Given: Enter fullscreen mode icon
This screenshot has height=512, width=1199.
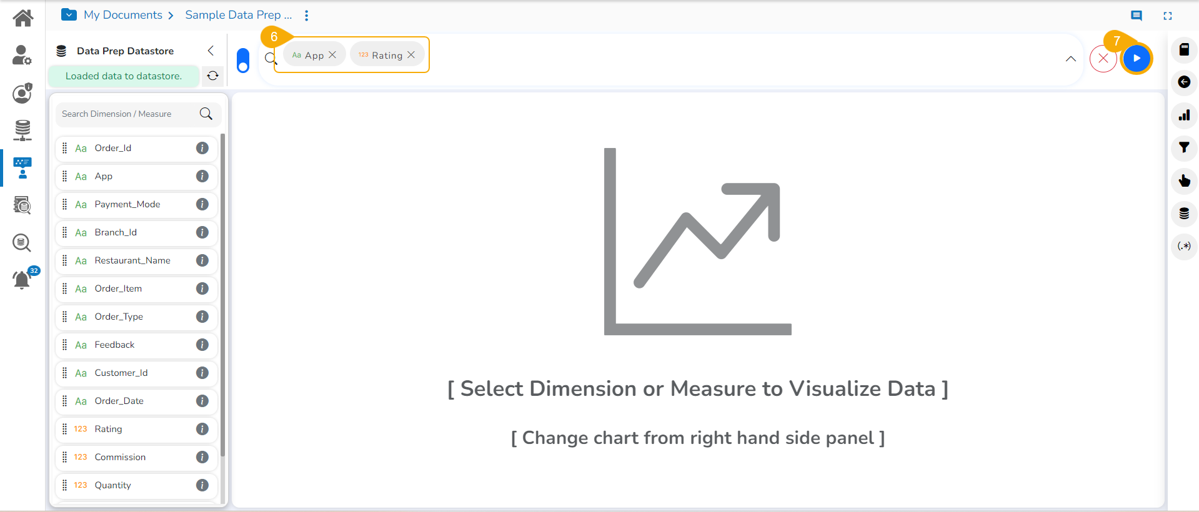Looking at the screenshot, I should point(1167,16).
